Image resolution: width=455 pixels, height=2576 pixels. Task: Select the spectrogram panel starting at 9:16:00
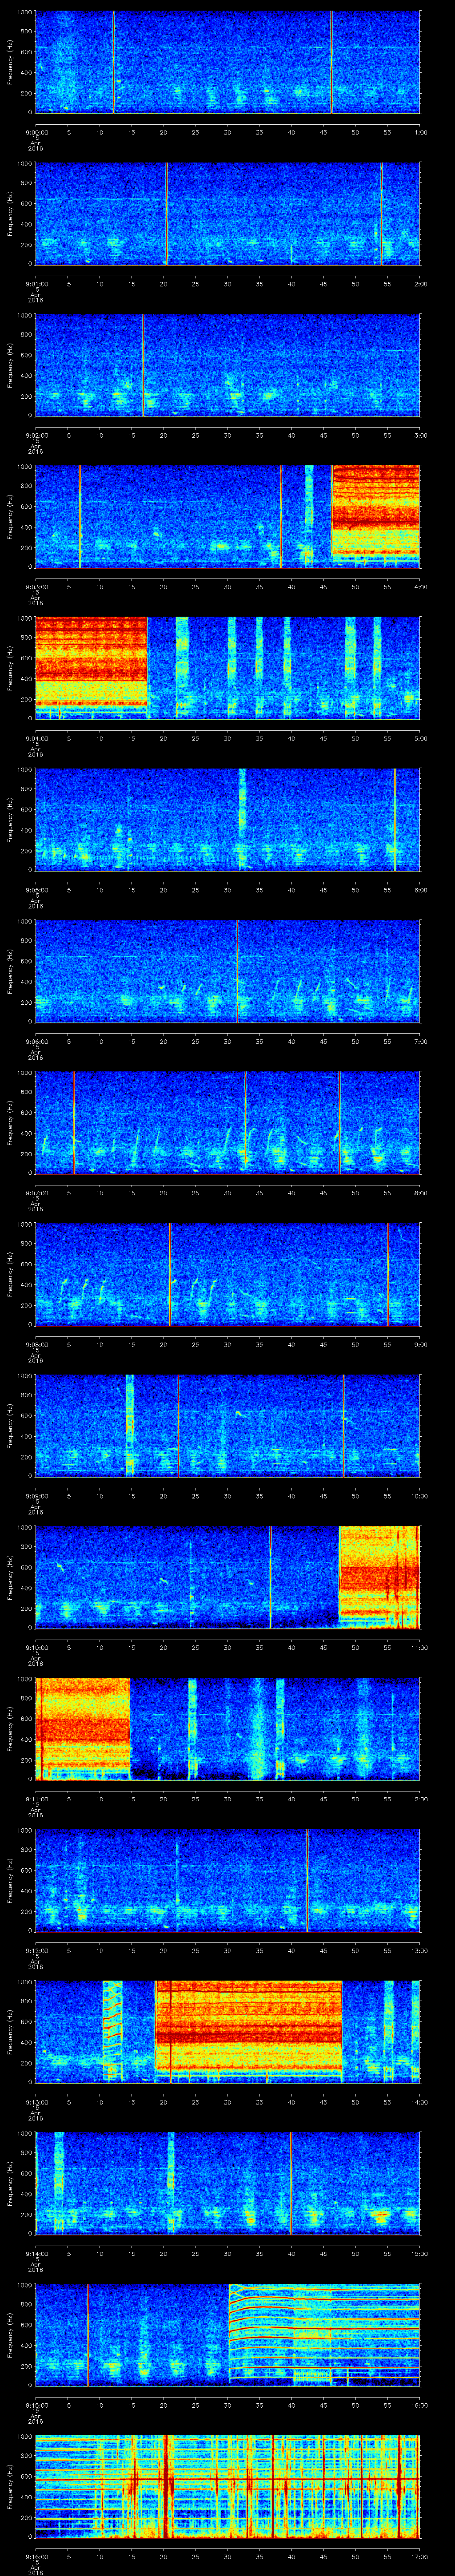[x=227, y=2488]
